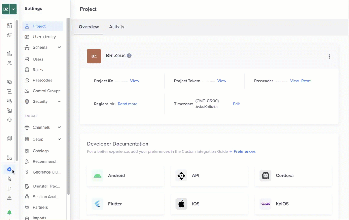Open the scheduled calendar clock icon in rail
The height and width of the screenshot is (220, 349).
(x=9, y=101)
